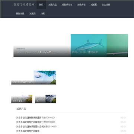Screen dimensions: 134x134
Task: Go to the 怎么减肥 page
Action: (x=106, y=5)
